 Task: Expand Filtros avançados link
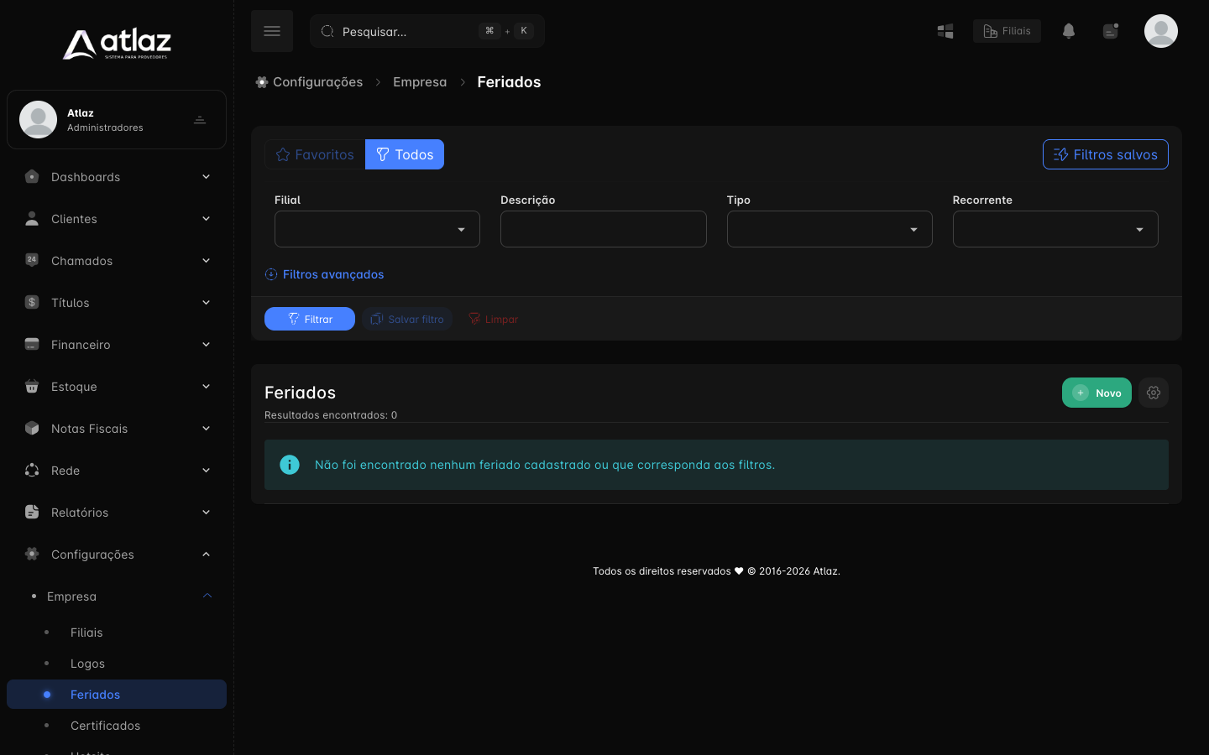coord(324,274)
